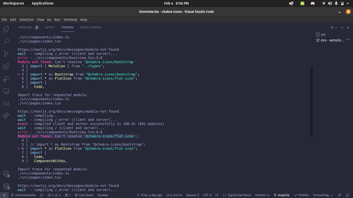Screen dimensions: 353x198
Task: Open errors and warnings count in status bar
Action: pyautogui.click(x=54, y=195)
